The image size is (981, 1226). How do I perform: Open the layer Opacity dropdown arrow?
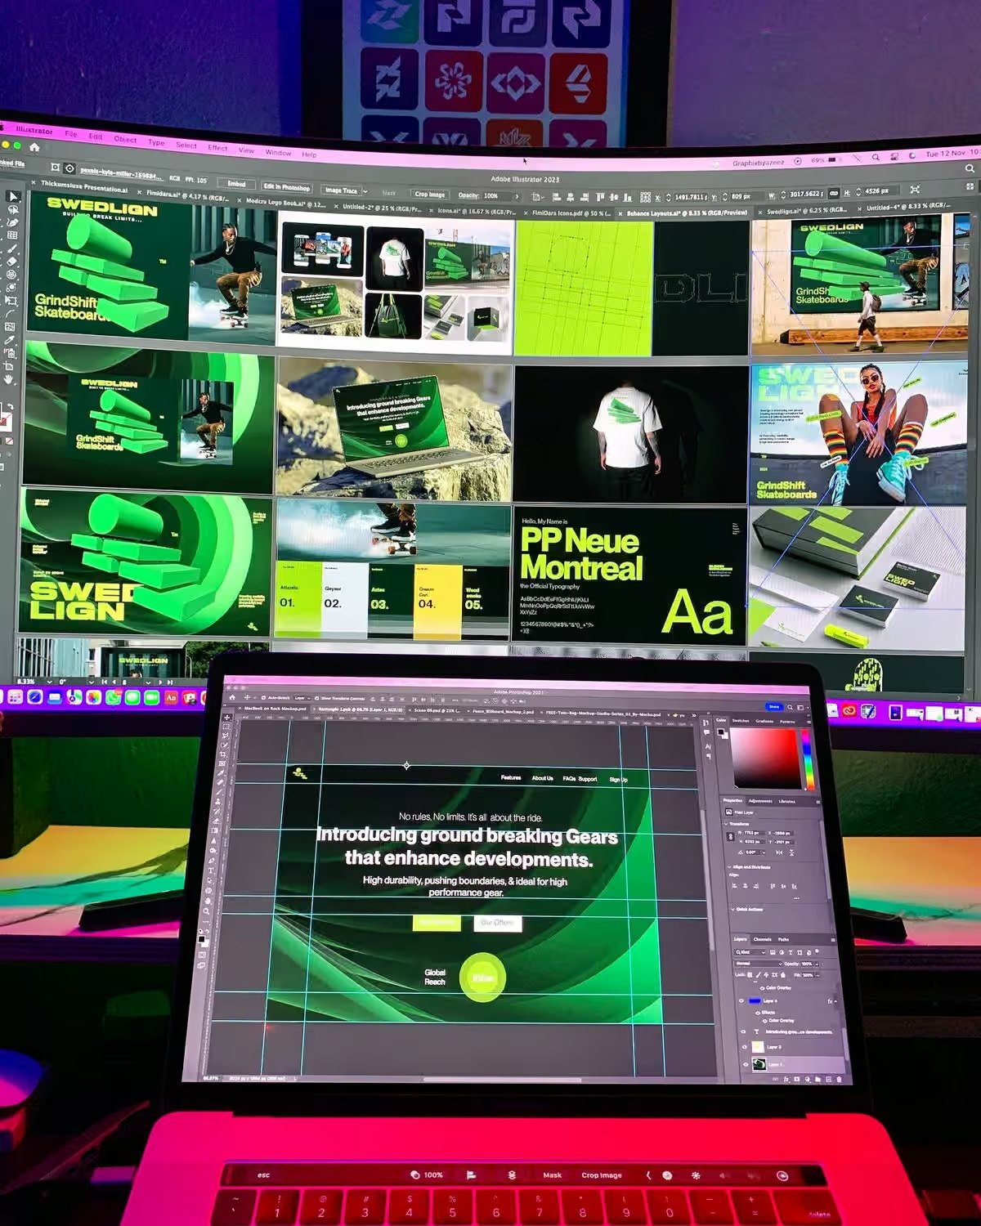click(817, 964)
